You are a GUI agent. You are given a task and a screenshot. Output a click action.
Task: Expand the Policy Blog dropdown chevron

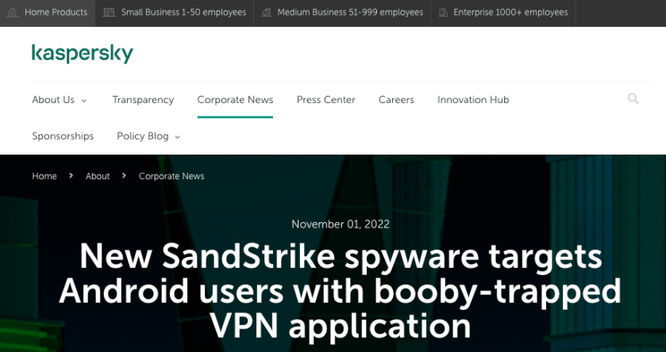[177, 137]
